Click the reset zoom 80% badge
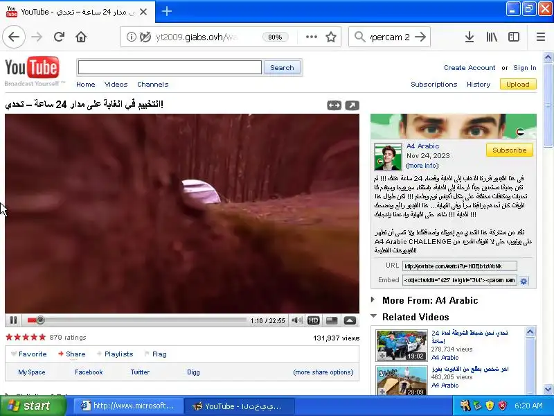554x416 pixels. (x=275, y=37)
